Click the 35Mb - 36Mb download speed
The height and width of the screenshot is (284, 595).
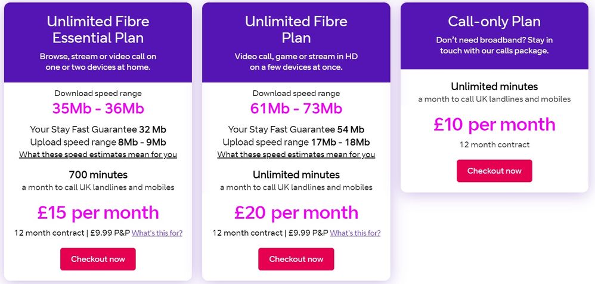98,109
